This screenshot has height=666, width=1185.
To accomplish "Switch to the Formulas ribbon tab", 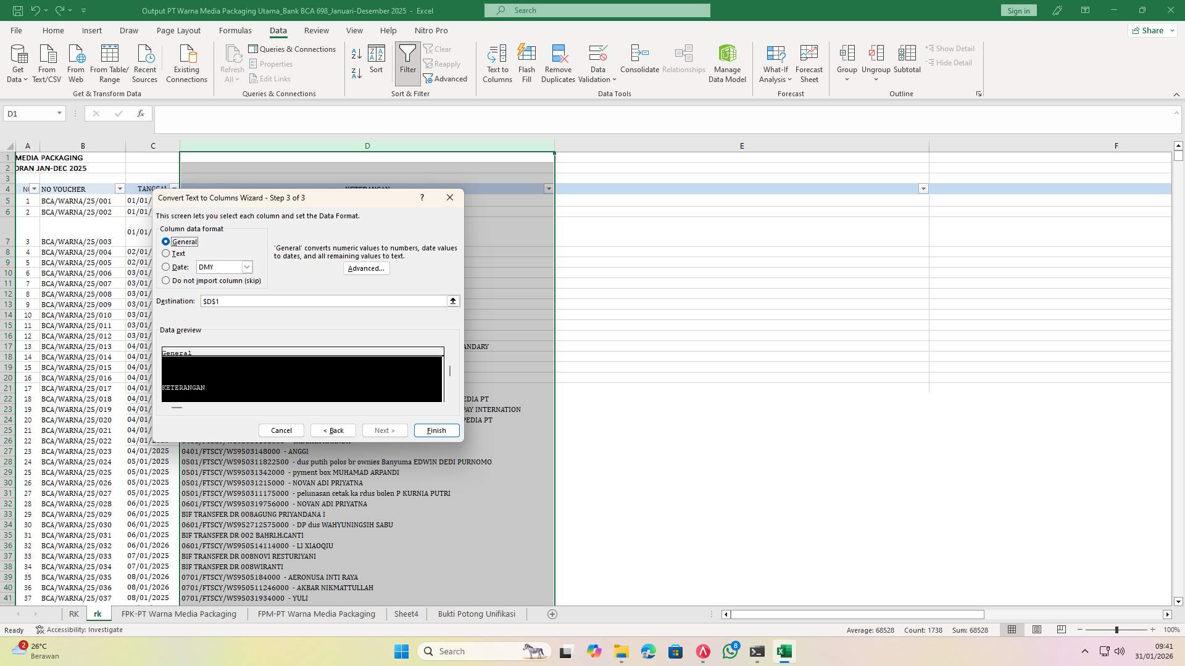I will 235,30.
